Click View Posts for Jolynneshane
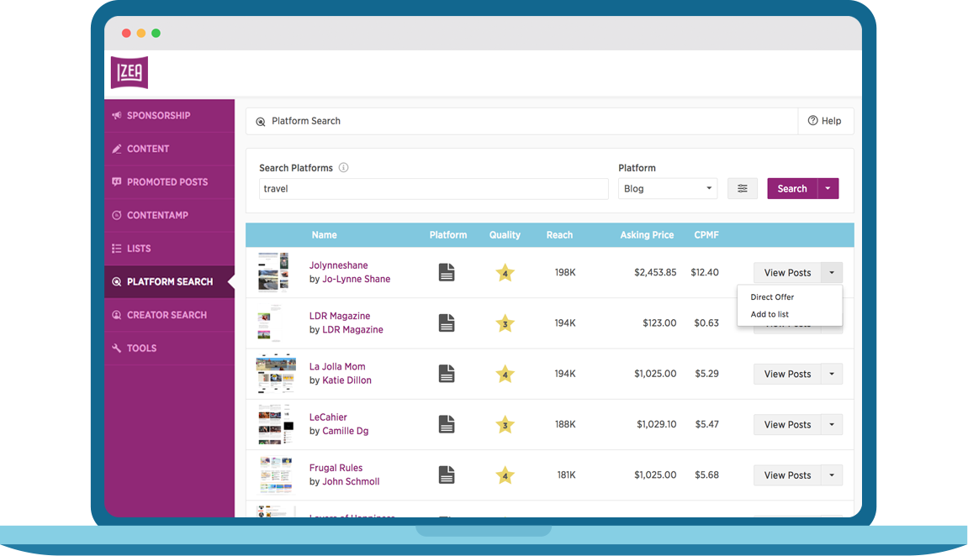The image size is (968, 556). point(787,272)
